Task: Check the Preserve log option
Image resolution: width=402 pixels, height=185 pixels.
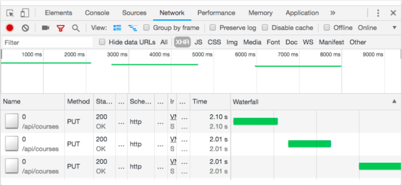Action: click(212, 27)
